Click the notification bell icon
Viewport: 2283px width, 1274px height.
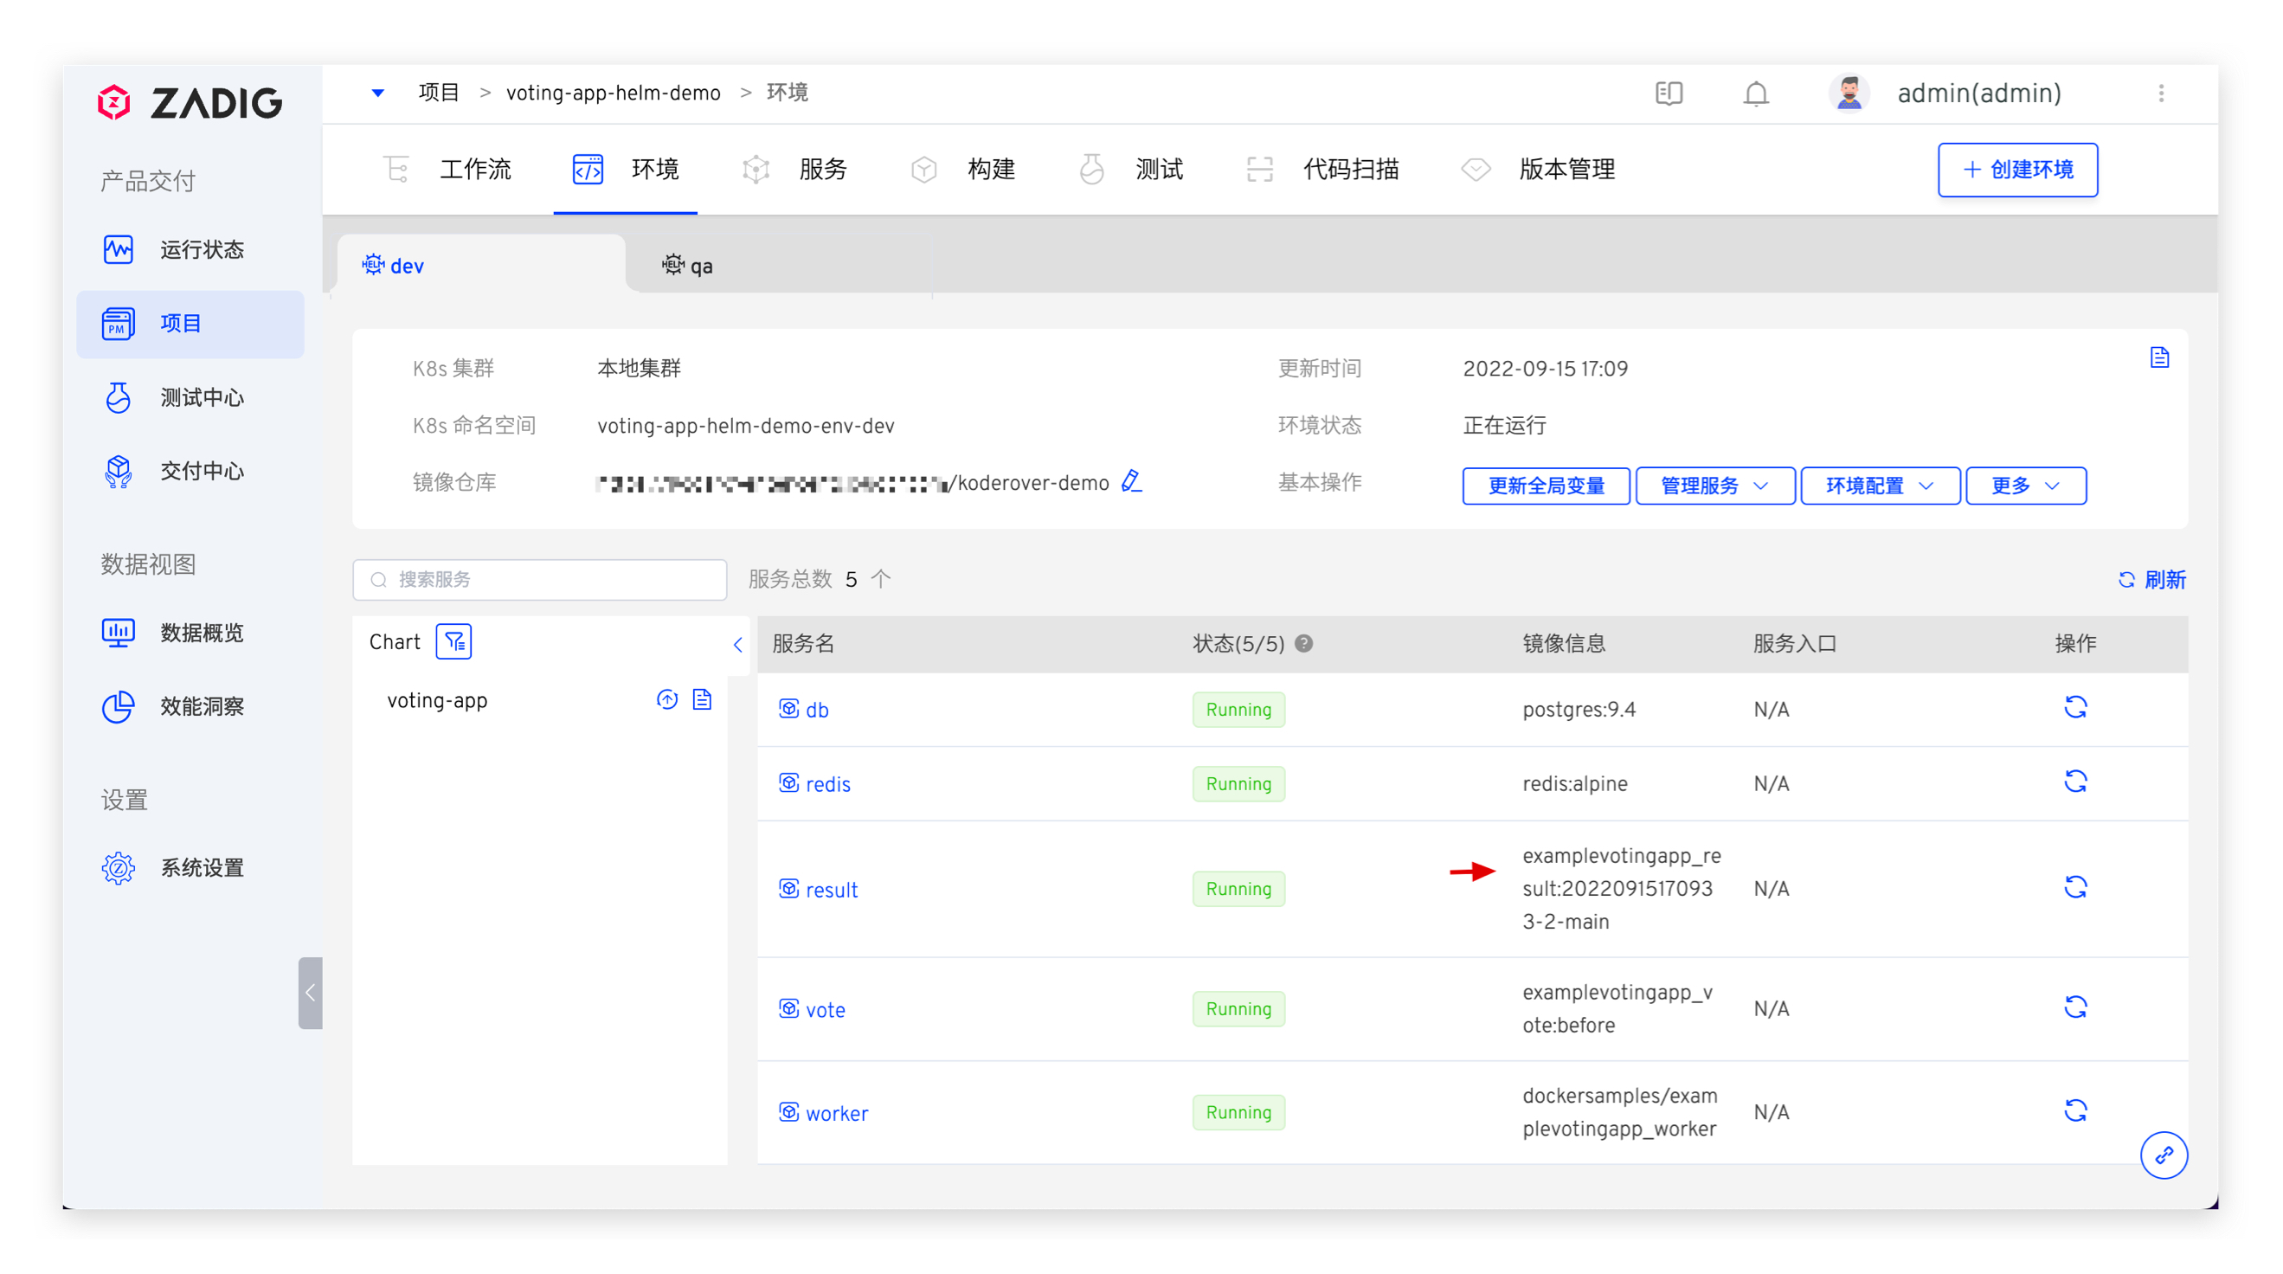[x=1755, y=93]
